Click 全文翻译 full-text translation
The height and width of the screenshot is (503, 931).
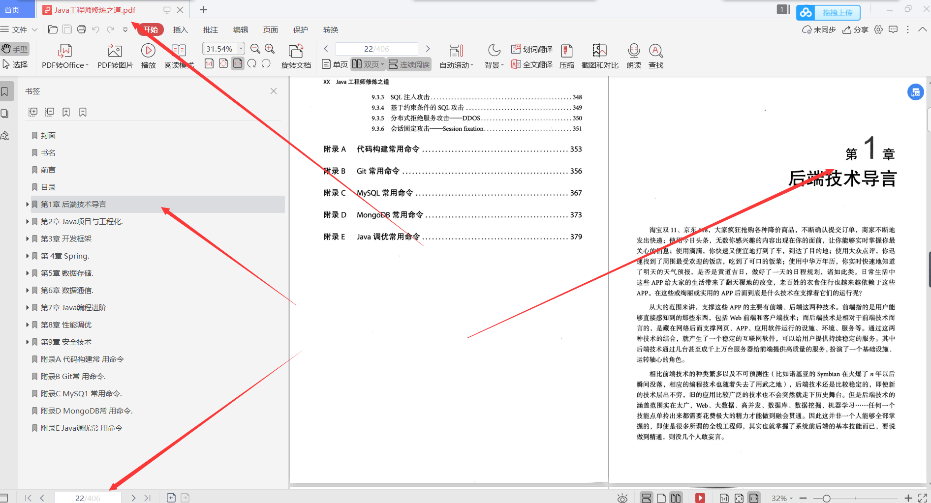click(x=532, y=64)
